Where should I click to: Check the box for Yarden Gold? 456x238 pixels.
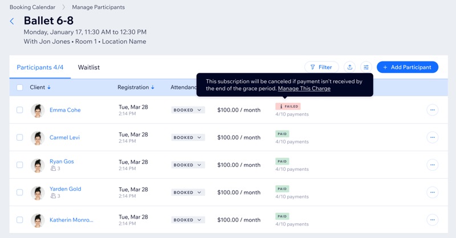19,192
